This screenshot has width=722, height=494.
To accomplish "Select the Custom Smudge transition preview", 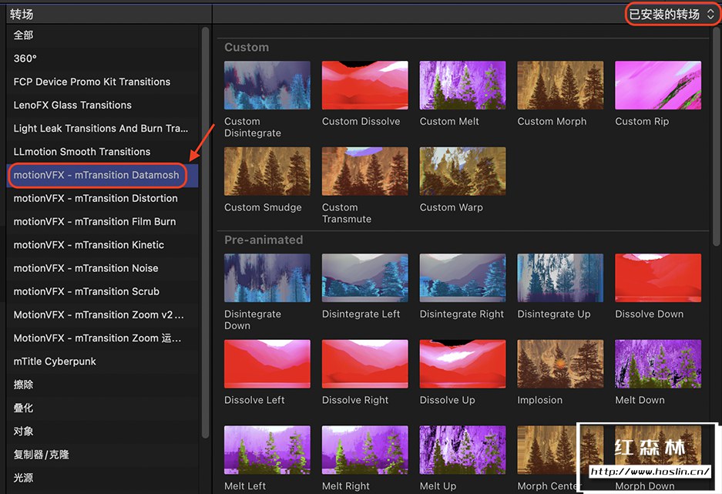I will [267, 171].
